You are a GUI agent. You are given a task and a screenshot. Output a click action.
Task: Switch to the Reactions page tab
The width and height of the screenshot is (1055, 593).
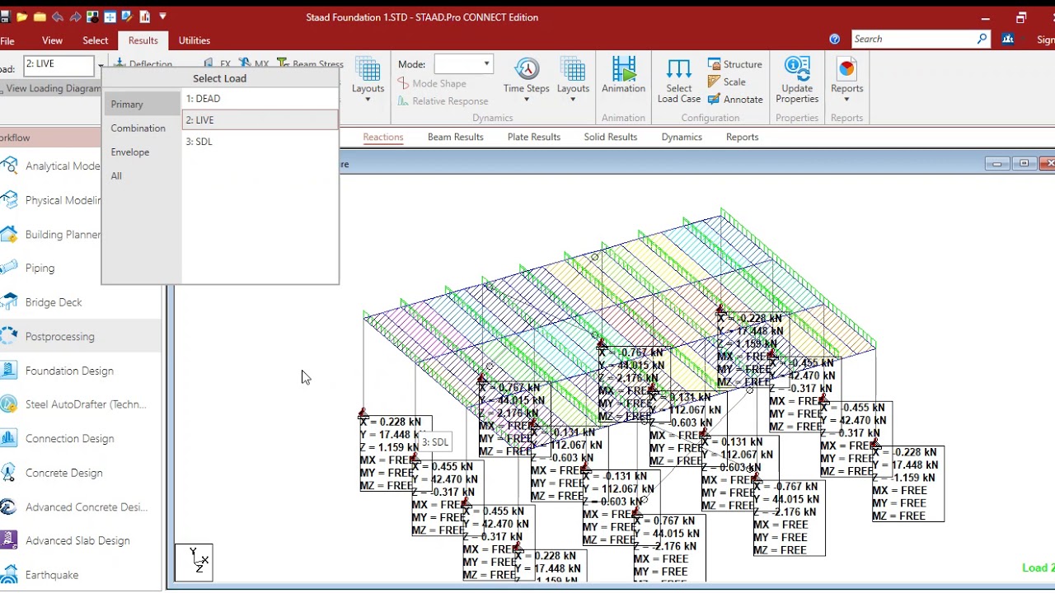coord(382,137)
